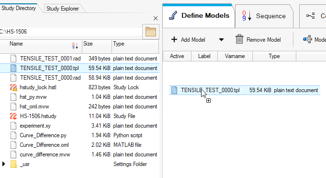This screenshot has width=326, height=178.
Task: Sort files by the Size column header
Action: coord(97,44)
